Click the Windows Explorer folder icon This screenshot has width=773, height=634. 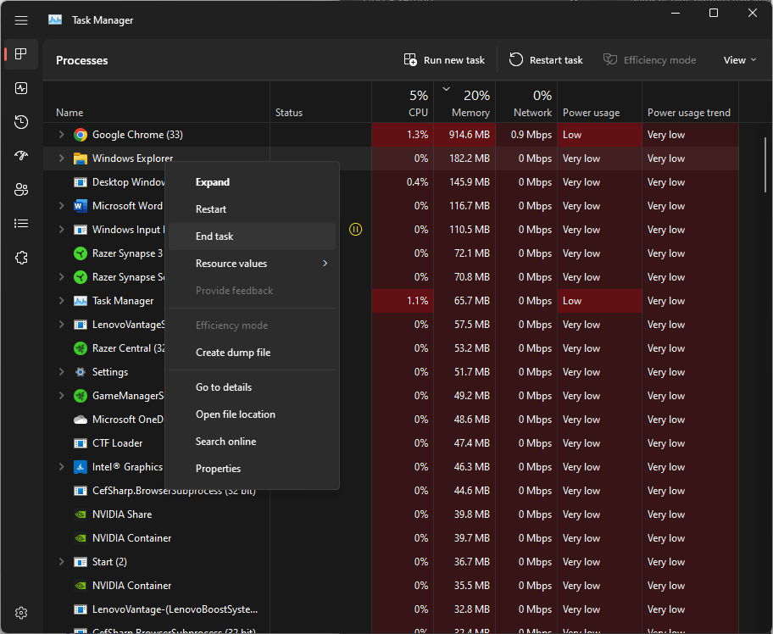(x=81, y=158)
